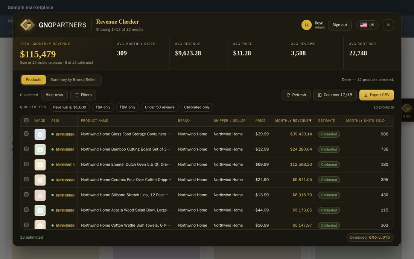
Task: Open the Columns 17/18 chooser
Action: [x=335, y=95]
